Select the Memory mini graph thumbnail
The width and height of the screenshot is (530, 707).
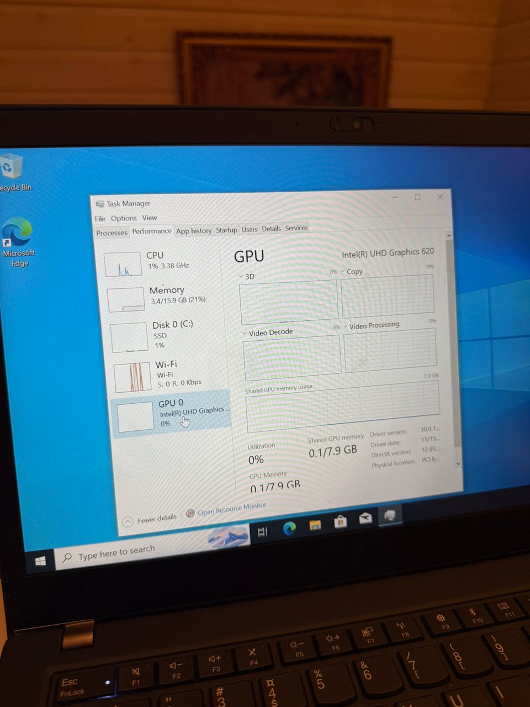126,300
